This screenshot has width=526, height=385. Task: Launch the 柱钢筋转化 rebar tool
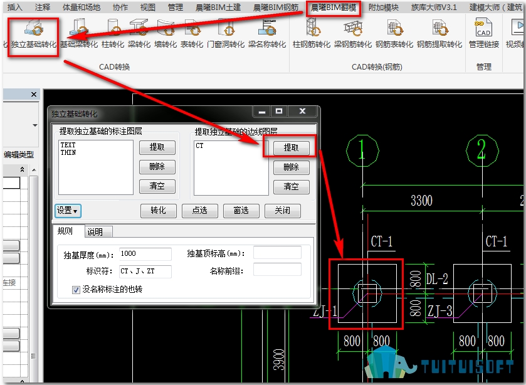point(312,34)
